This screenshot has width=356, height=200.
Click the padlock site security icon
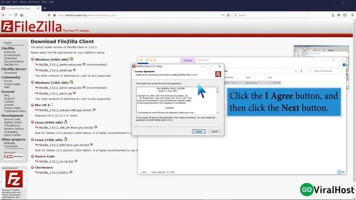[x=55, y=15]
